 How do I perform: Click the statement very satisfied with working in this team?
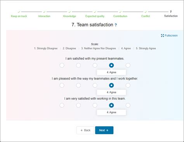point(95,99)
